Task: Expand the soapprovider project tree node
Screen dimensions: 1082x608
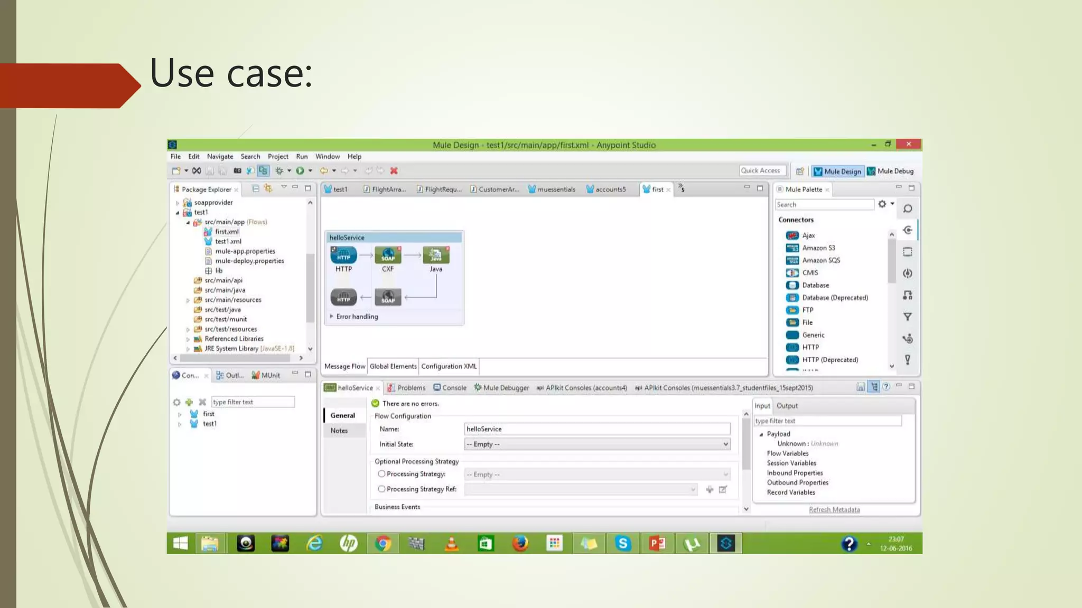Action: coord(178,203)
